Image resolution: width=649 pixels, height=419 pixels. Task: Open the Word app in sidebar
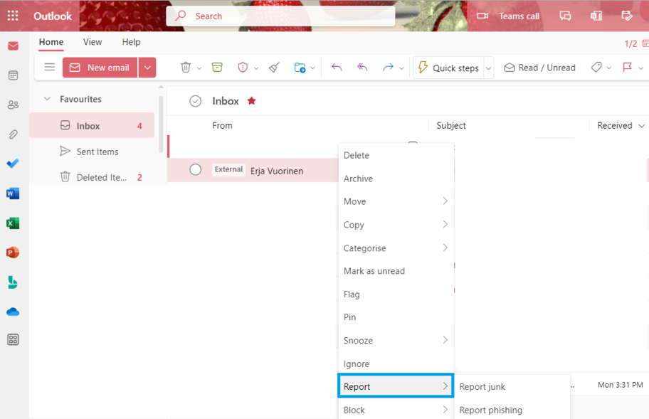13,193
